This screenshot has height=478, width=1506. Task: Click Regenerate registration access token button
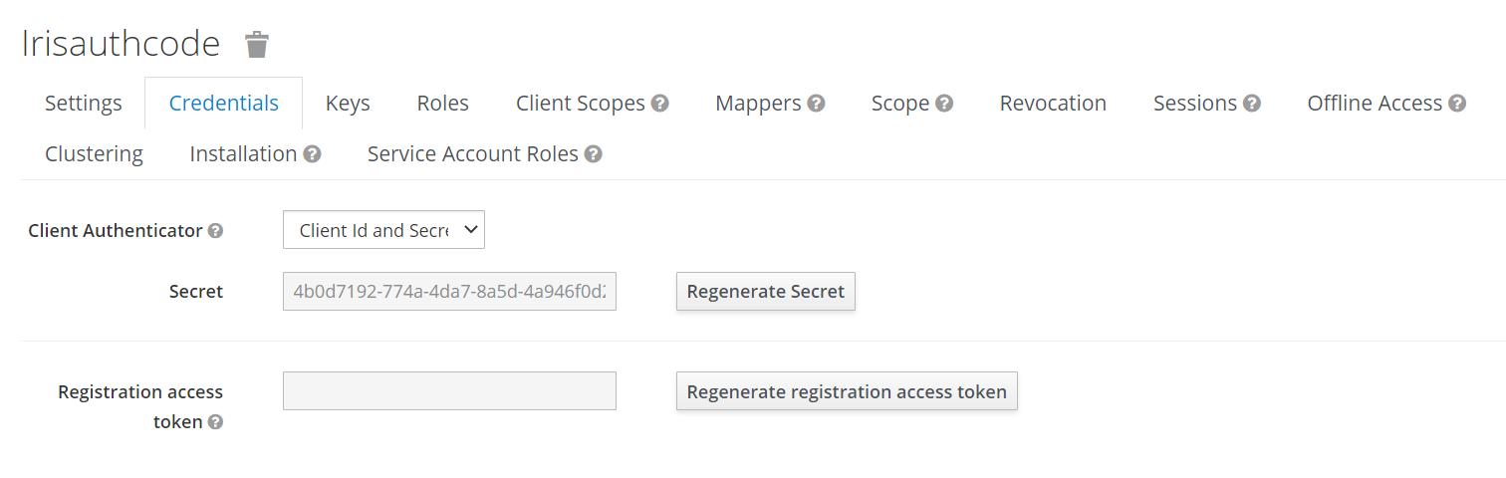[x=847, y=391]
